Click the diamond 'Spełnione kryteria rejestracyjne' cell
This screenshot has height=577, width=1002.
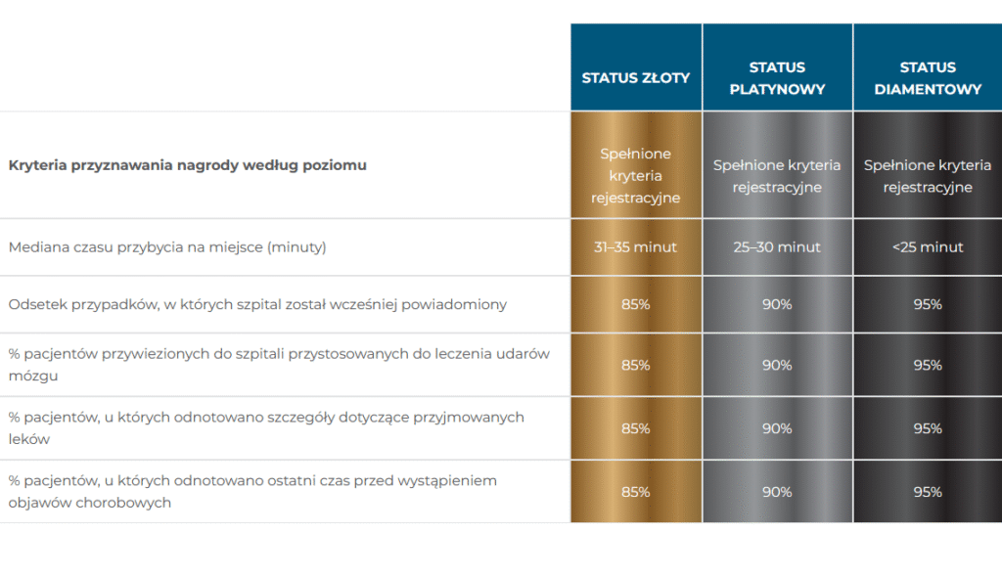tap(927, 176)
